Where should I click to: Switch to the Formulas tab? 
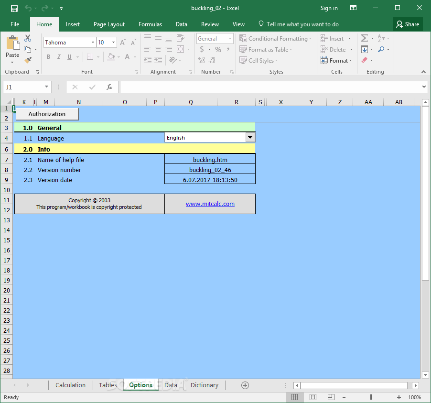(151, 24)
